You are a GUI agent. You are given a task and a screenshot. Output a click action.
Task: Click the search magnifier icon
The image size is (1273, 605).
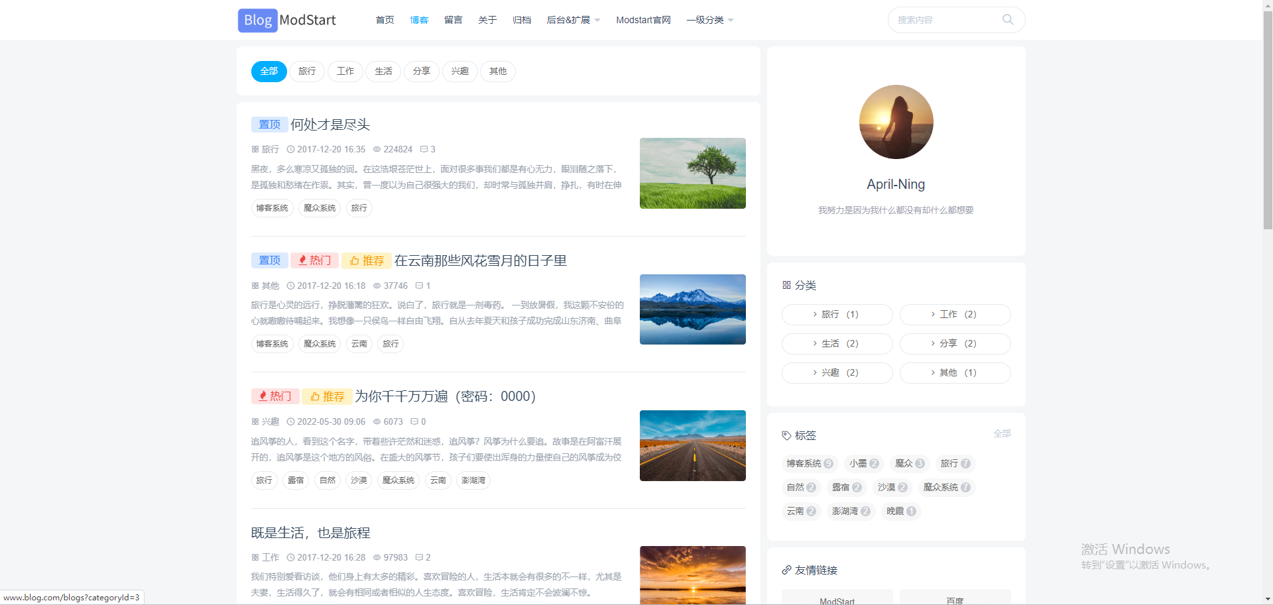1008,20
